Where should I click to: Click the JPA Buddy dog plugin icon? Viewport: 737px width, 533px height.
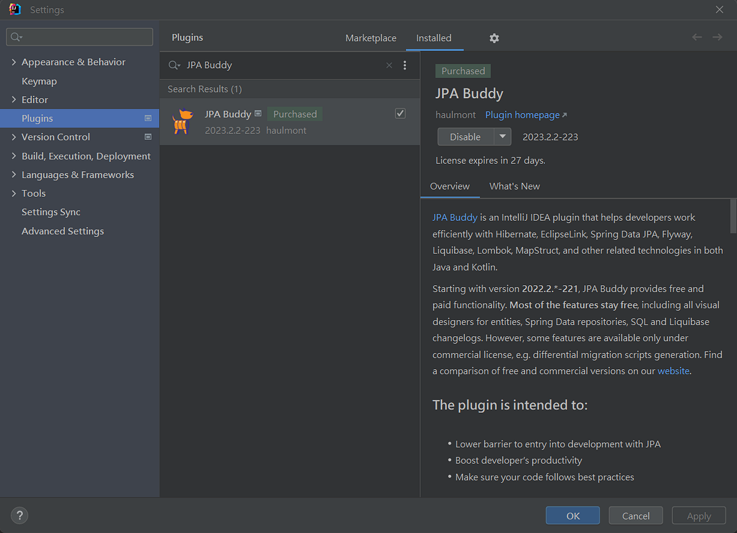182,121
